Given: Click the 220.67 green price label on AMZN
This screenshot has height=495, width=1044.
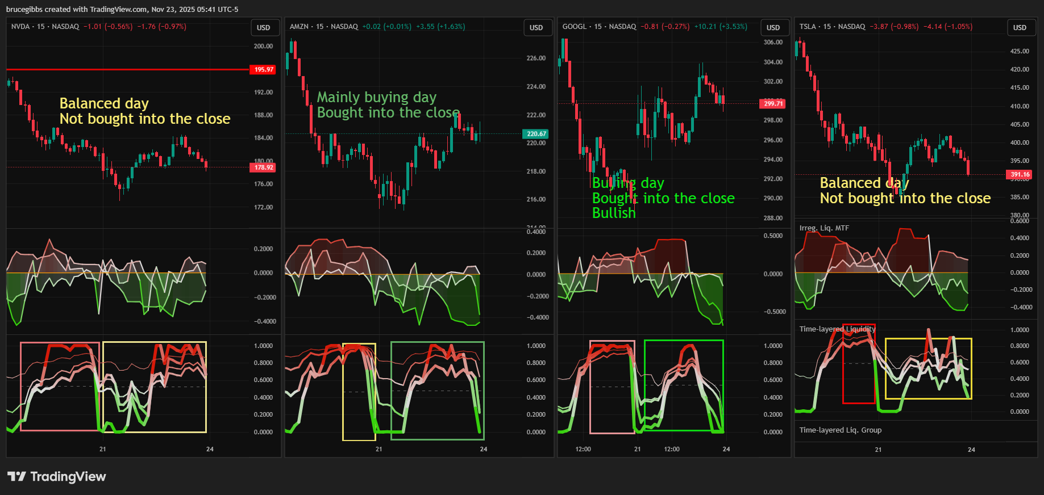Looking at the screenshot, I should click(x=536, y=134).
